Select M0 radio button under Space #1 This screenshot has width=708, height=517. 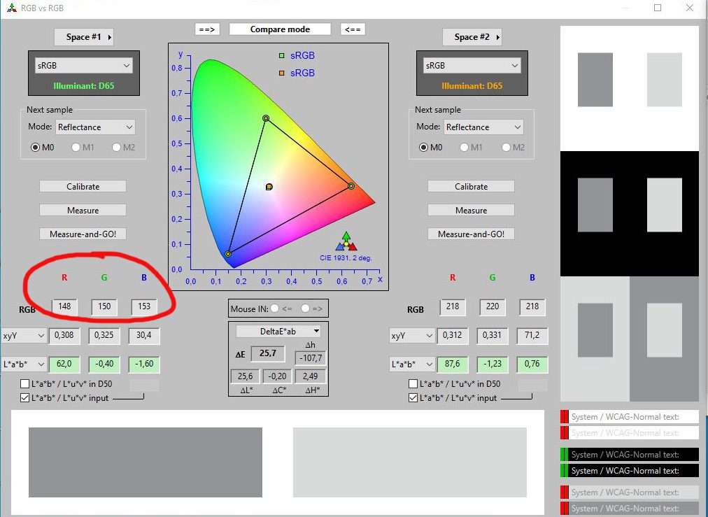pyautogui.click(x=36, y=148)
